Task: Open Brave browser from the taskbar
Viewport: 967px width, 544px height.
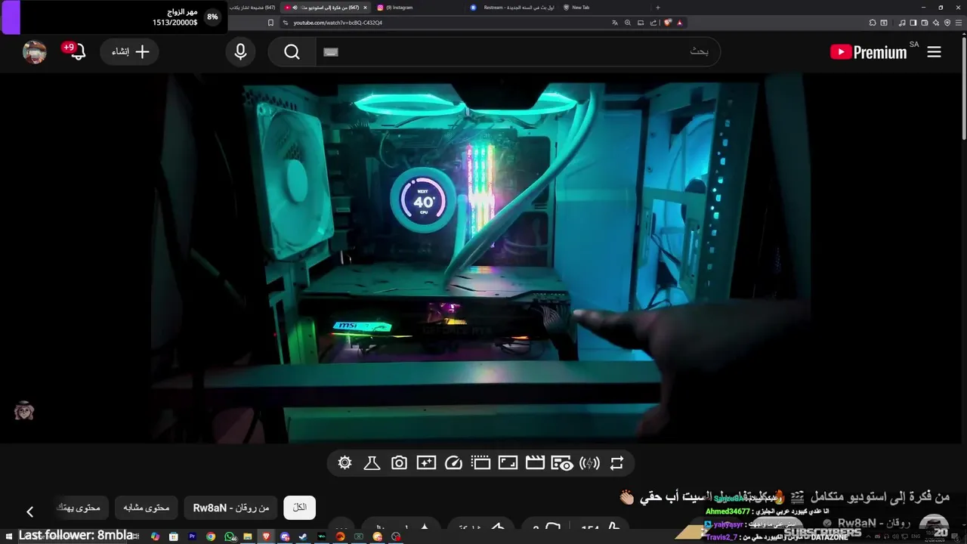Action: point(266,536)
